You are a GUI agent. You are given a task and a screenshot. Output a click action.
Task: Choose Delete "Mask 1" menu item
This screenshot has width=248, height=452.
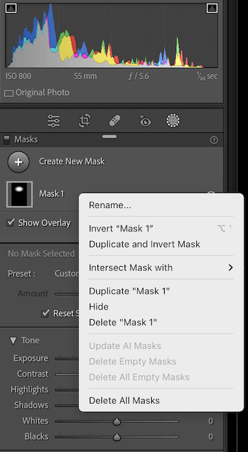click(161, 322)
